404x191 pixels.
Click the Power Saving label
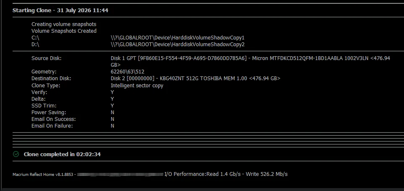(49, 113)
